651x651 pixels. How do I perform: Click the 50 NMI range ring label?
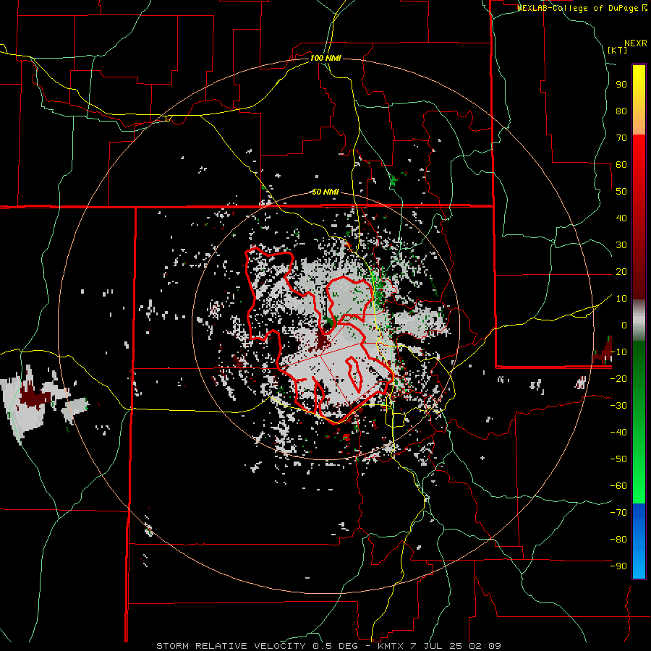click(x=325, y=192)
